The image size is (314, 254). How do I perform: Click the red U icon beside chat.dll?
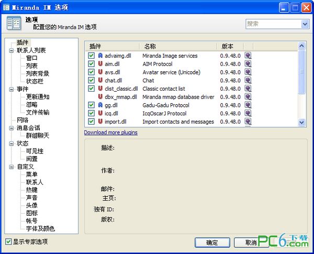tap(100, 81)
